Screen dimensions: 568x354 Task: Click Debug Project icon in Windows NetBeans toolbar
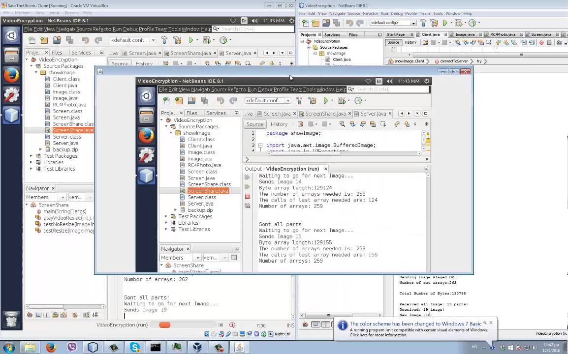click(458, 23)
